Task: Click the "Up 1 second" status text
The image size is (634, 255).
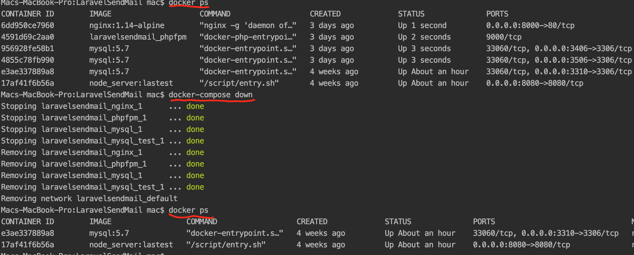Action: (x=422, y=26)
